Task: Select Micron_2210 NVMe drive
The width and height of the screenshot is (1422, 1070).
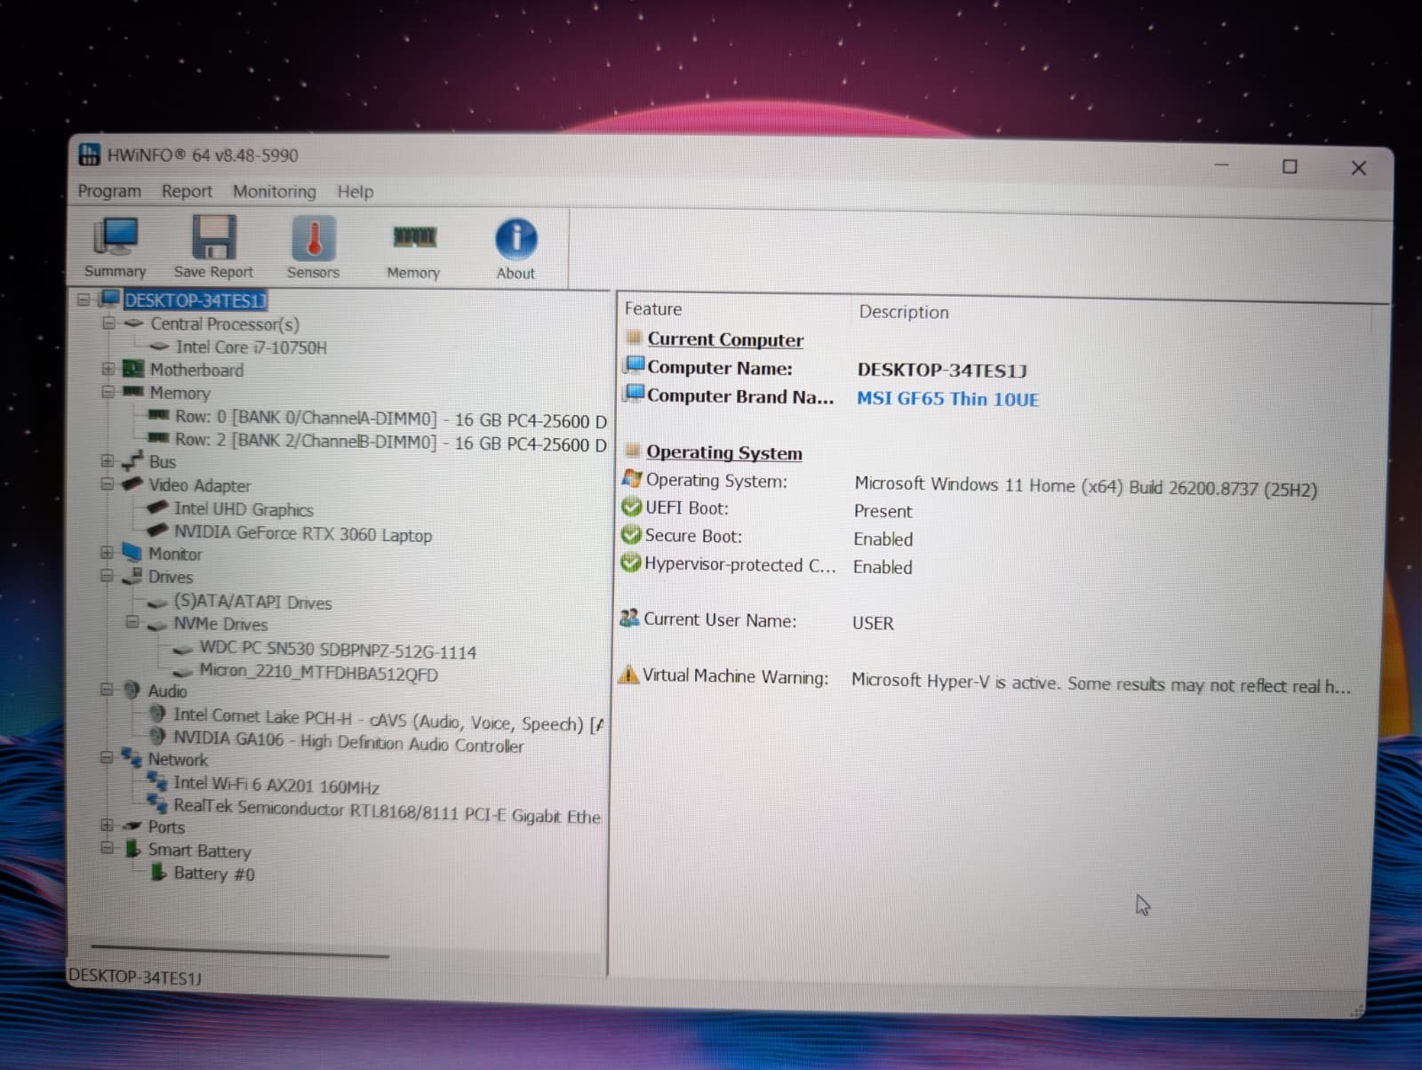Action: pos(318,673)
